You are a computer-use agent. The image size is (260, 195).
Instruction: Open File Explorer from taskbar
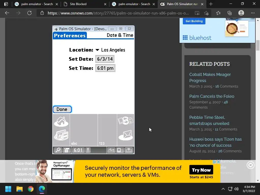pos(19,189)
